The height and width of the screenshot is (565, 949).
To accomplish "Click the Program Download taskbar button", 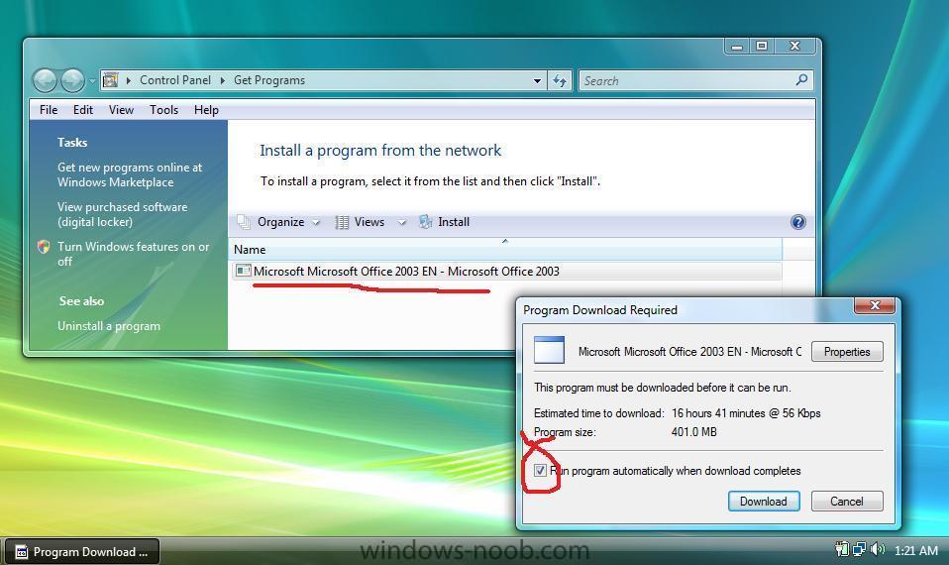I will click(x=83, y=552).
